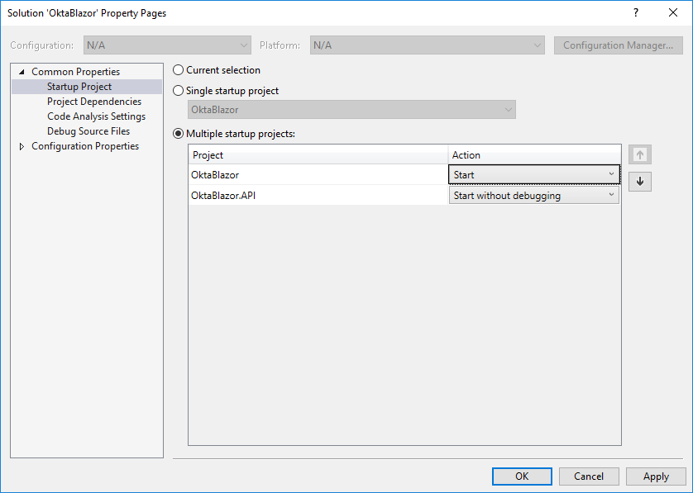Screen dimensions: 693x493
Task: Click the move up arrow button
Action: click(x=639, y=155)
